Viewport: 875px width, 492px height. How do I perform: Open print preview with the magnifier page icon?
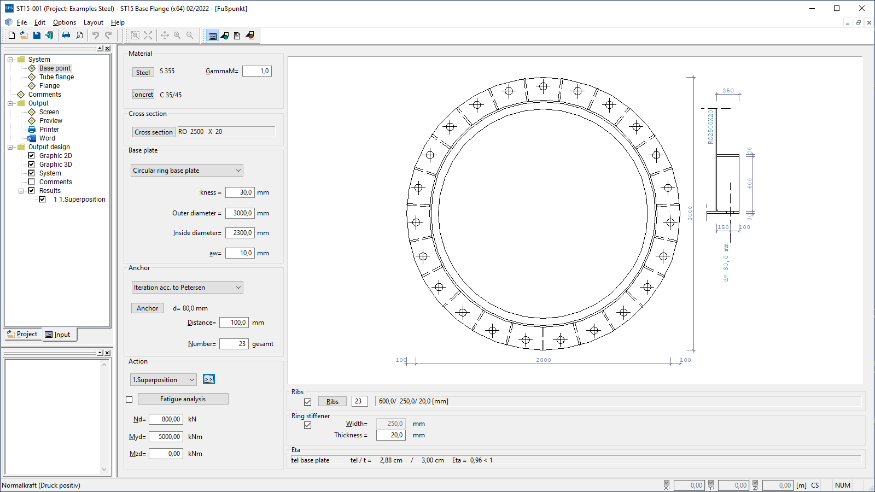coord(79,36)
